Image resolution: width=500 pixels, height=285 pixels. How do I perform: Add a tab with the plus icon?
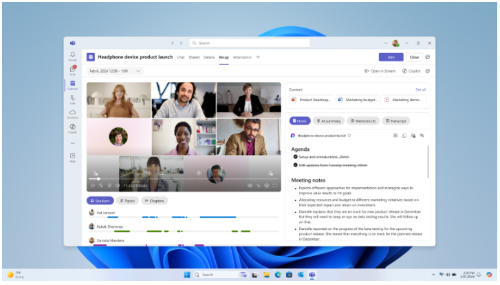(258, 57)
